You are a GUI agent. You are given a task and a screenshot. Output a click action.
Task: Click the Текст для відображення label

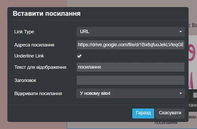coord(40,67)
